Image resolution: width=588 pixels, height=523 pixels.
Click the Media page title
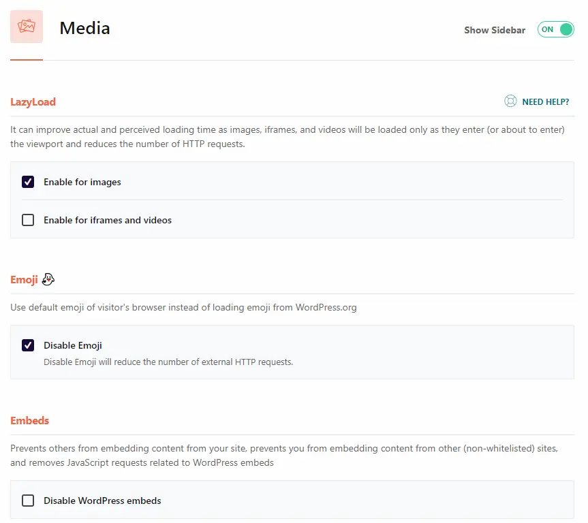(84, 28)
